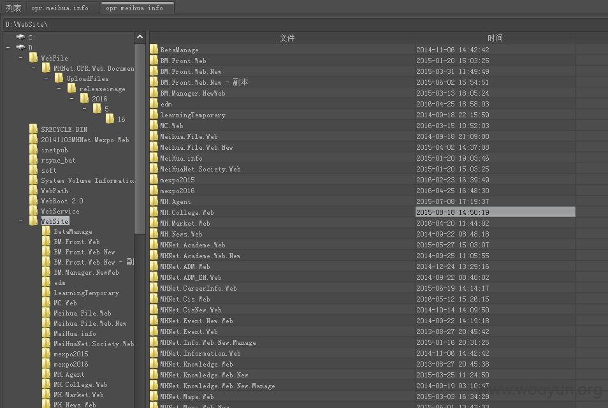Image resolution: width=608 pixels, height=408 pixels.
Task: Click the time 2016-04-25 18:58:03
Action: [452, 104]
